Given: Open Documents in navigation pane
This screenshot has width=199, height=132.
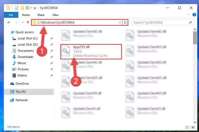Looking at the screenshot, I should 26,51.
